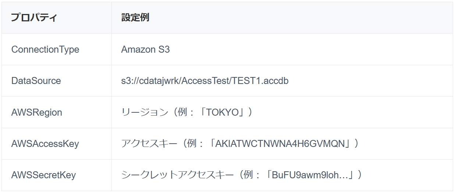Select the AWSSecretKey property cell
The image size is (455, 193).
click(43, 175)
